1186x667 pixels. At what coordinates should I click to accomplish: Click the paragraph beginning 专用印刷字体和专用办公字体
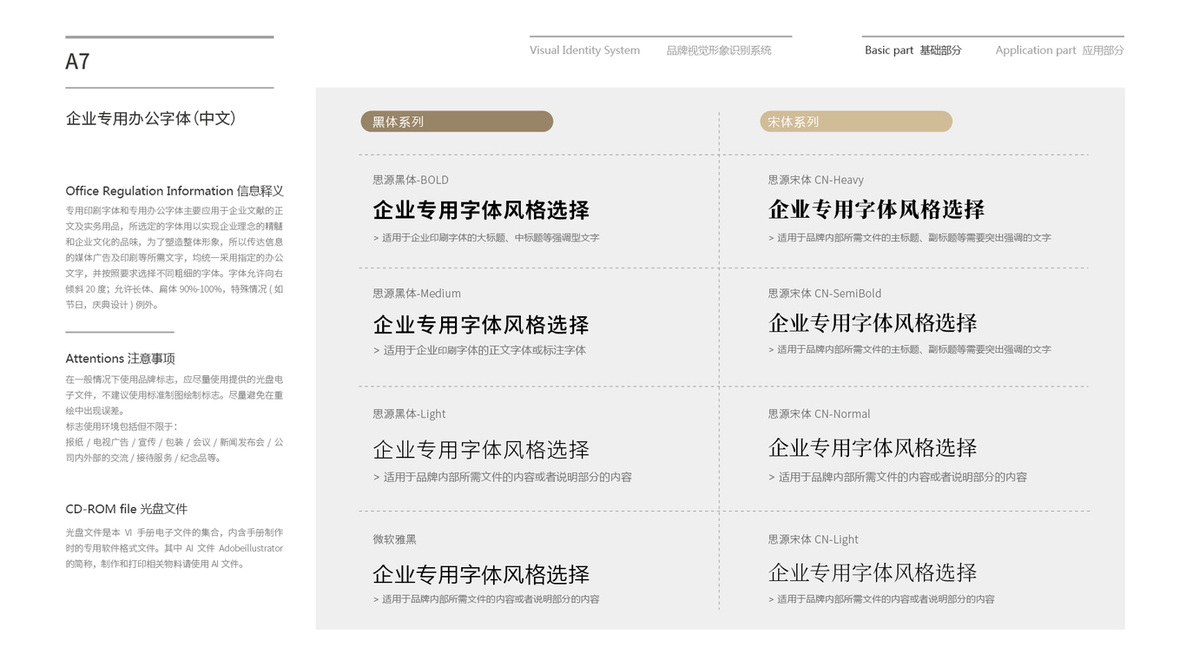tap(175, 258)
